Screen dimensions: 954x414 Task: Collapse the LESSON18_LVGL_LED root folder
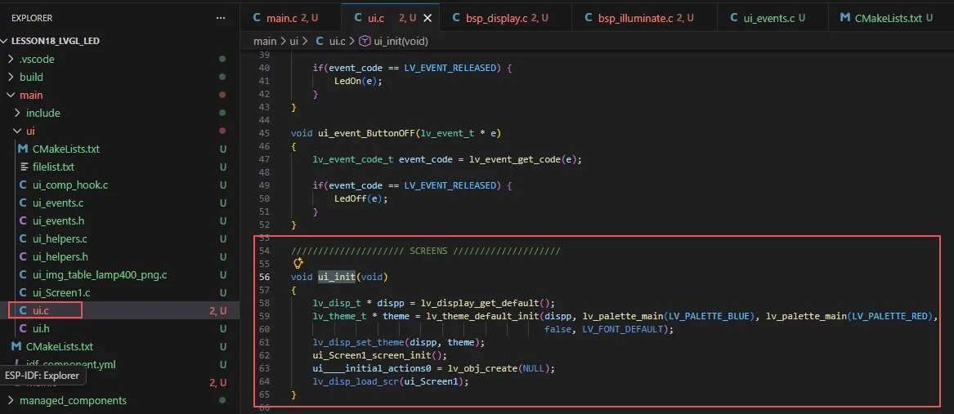pos(6,41)
